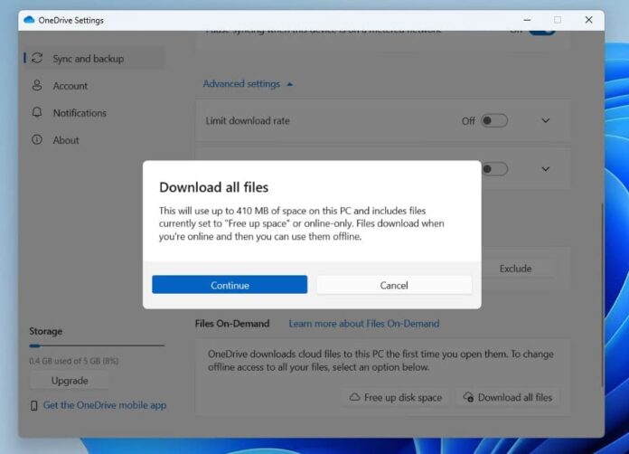Collapse the Advanced settings section
629x454 pixels.
[248, 84]
